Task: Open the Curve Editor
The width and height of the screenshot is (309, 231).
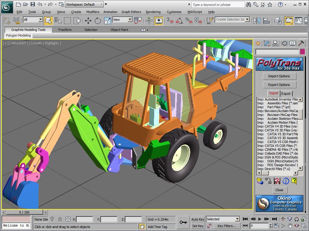Action: pos(298,21)
